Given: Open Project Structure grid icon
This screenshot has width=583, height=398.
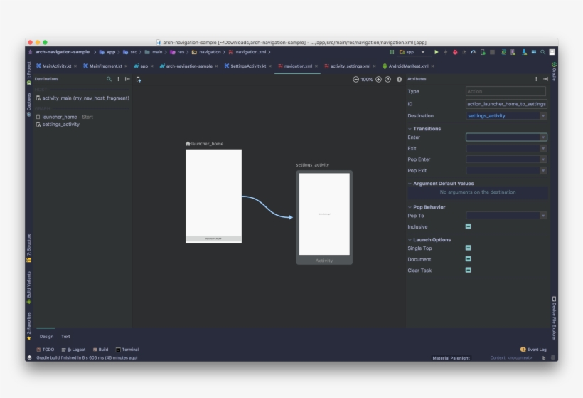Looking at the screenshot, I should (x=534, y=52).
